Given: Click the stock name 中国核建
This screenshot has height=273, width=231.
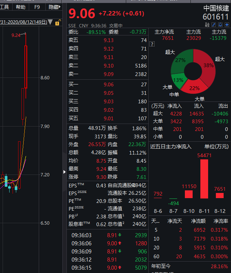Looking at the screenshot, I should tap(216, 8).
